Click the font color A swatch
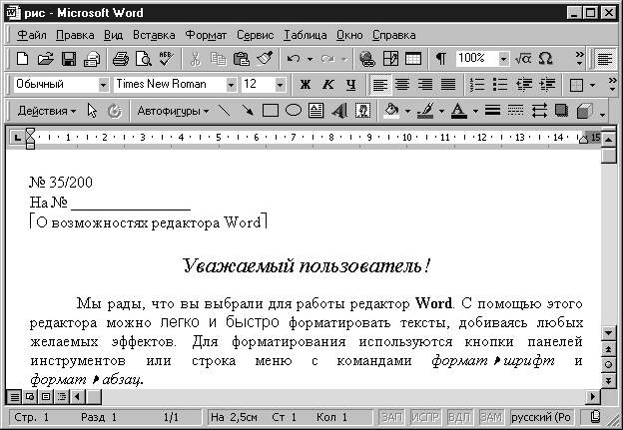This screenshot has width=623, height=430. [457, 111]
